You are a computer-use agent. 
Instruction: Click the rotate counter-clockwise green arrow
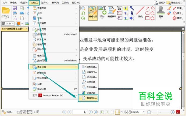pos(83,13)
